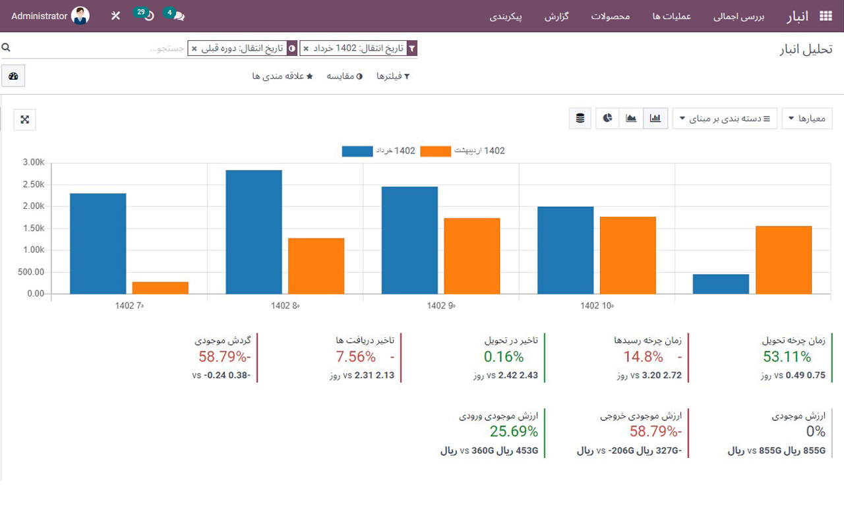Switch to line chart view

point(630,119)
